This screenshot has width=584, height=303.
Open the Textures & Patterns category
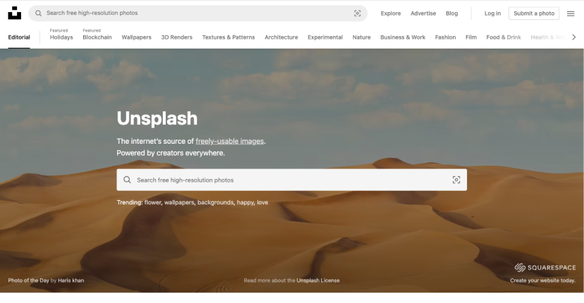229,37
